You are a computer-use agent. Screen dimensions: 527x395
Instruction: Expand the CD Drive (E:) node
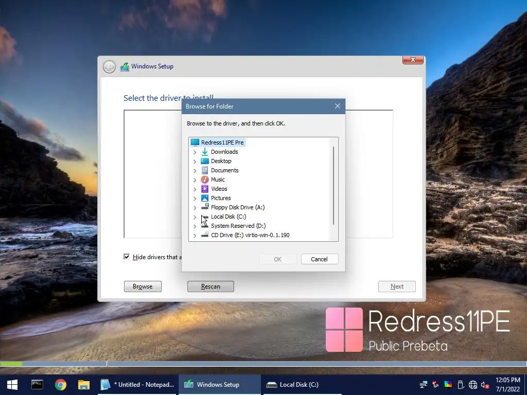[195, 236]
